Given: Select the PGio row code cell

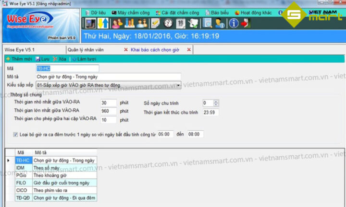Looking at the screenshot, I should point(24,175).
